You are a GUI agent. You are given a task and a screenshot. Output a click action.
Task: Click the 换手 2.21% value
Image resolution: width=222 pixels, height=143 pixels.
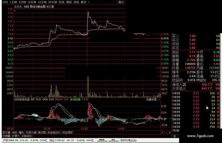191,72
